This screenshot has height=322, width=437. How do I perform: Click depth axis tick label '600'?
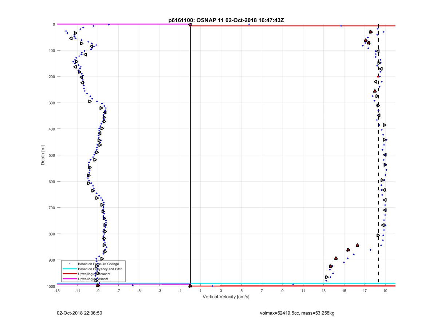click(x=52, y=182)
